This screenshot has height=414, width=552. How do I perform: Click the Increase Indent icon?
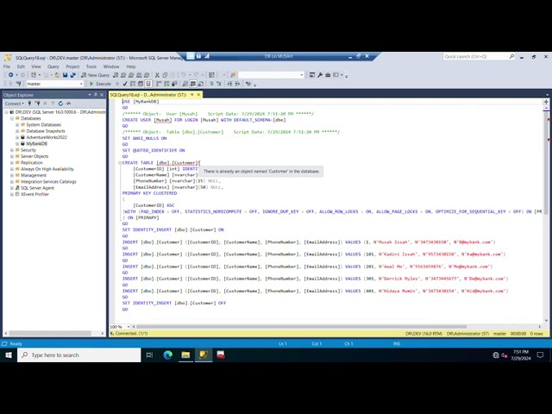(237, 84)
